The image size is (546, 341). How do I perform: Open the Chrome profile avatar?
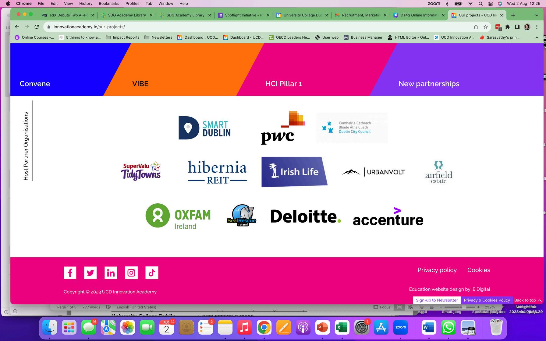pyautogui.click(x=527, y=27)
